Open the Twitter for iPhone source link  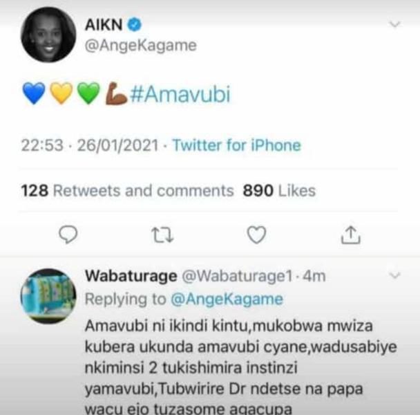[x=237, y=145]
